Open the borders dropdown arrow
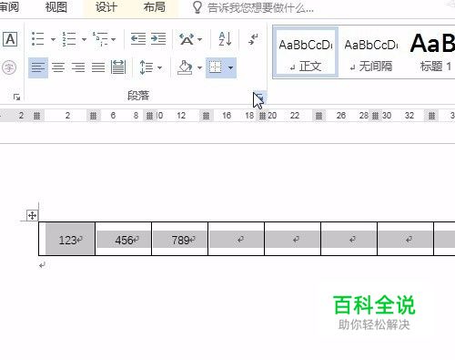The image size is (455, 360). point(231,67)
